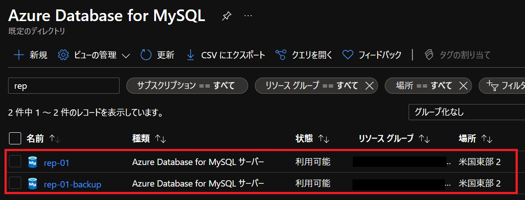Open the グループ化なし grouping dropdown
This screenshot has height=200, width=525.
coord(467,112)
